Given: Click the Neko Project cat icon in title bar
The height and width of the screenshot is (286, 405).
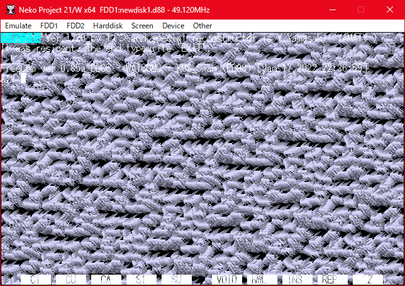Looking at the screenshot, I should pos(11,10).
